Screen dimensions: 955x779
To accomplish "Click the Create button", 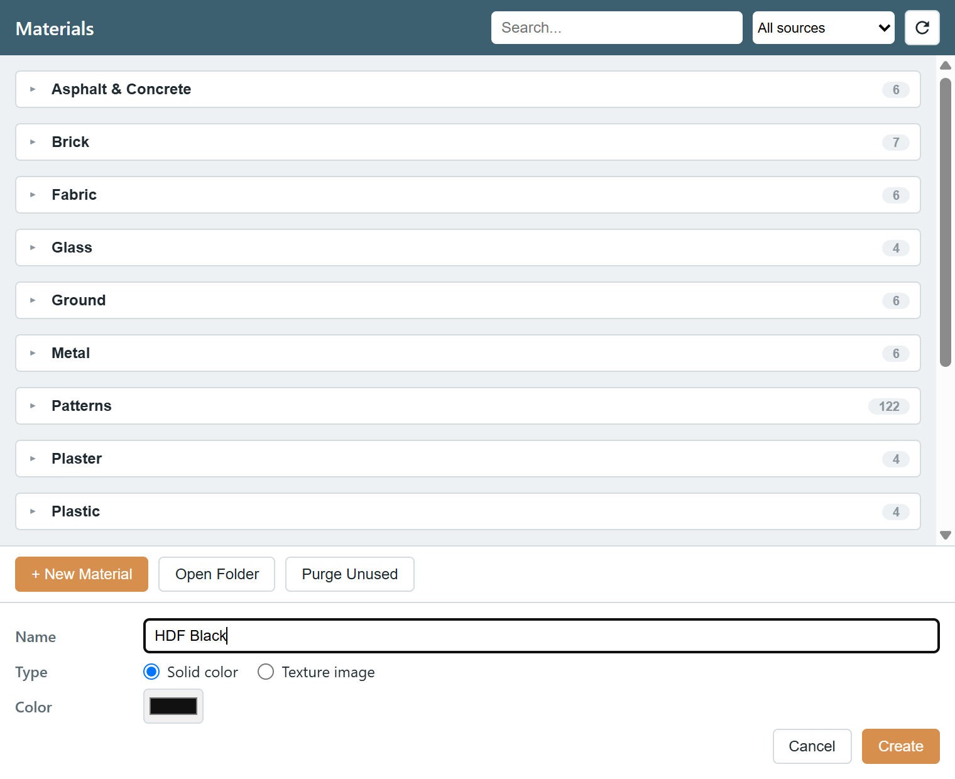I will pos(901,746).
